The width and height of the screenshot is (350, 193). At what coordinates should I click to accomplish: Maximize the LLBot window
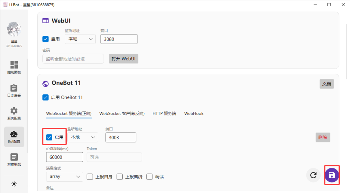tap(329, 5)
